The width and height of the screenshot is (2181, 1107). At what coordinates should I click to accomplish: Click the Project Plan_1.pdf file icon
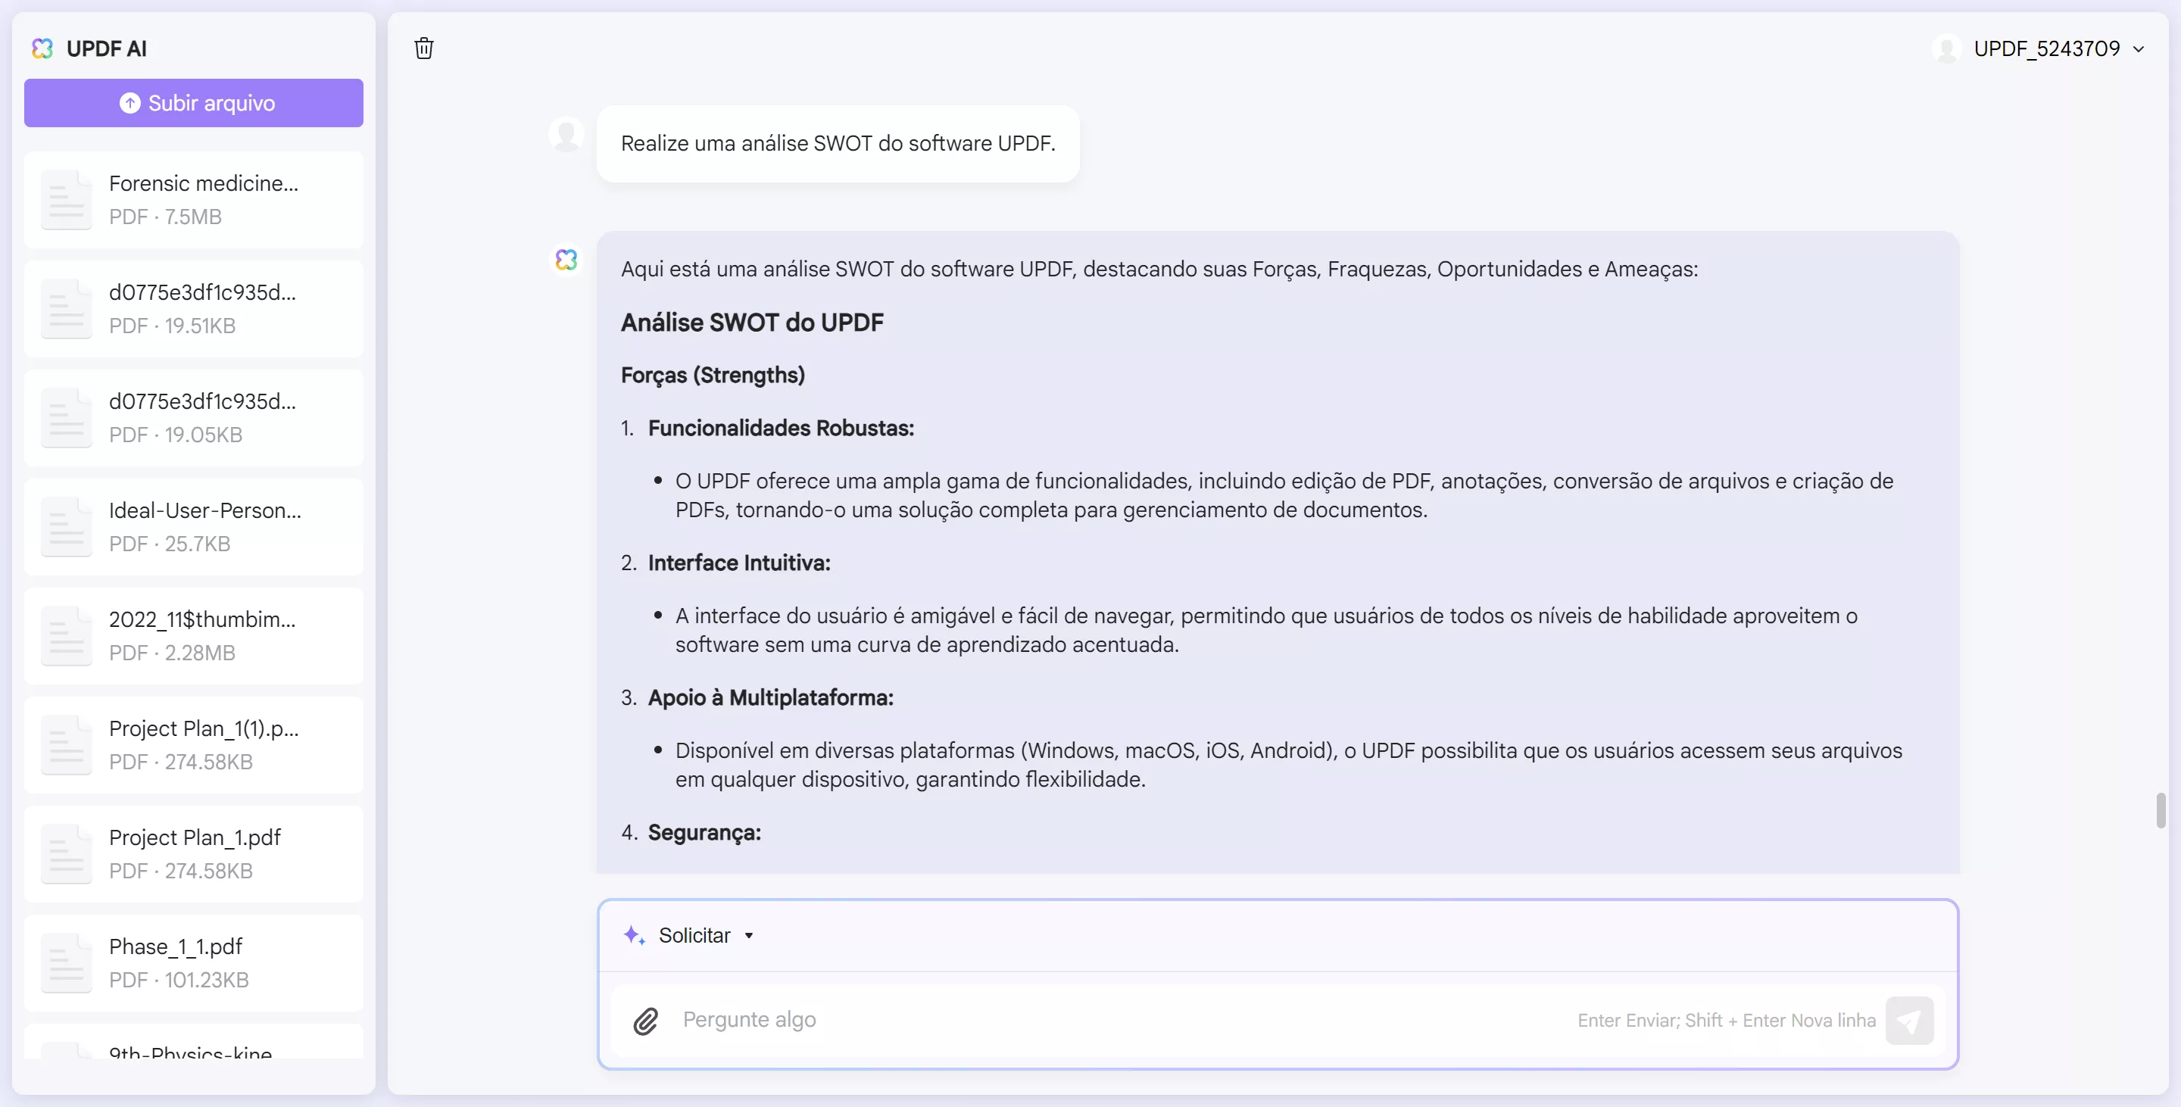tap(66, 855)
